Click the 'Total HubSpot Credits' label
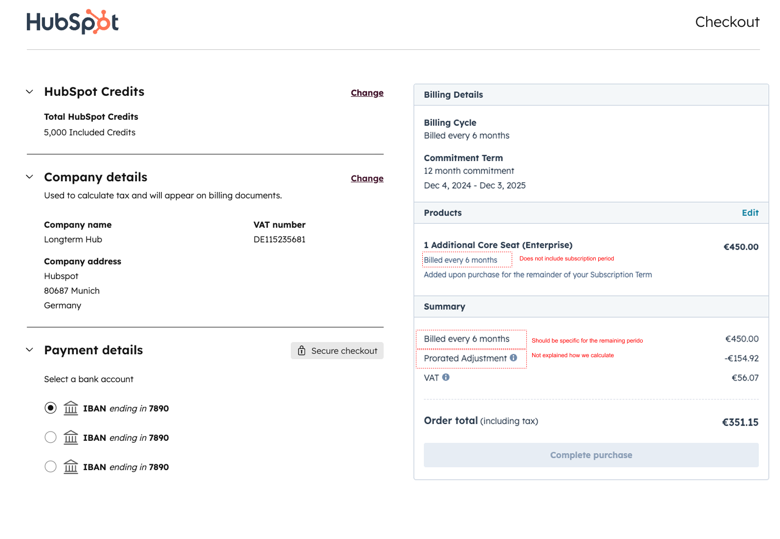The image size is (780, 539). (x=91, y=117)
